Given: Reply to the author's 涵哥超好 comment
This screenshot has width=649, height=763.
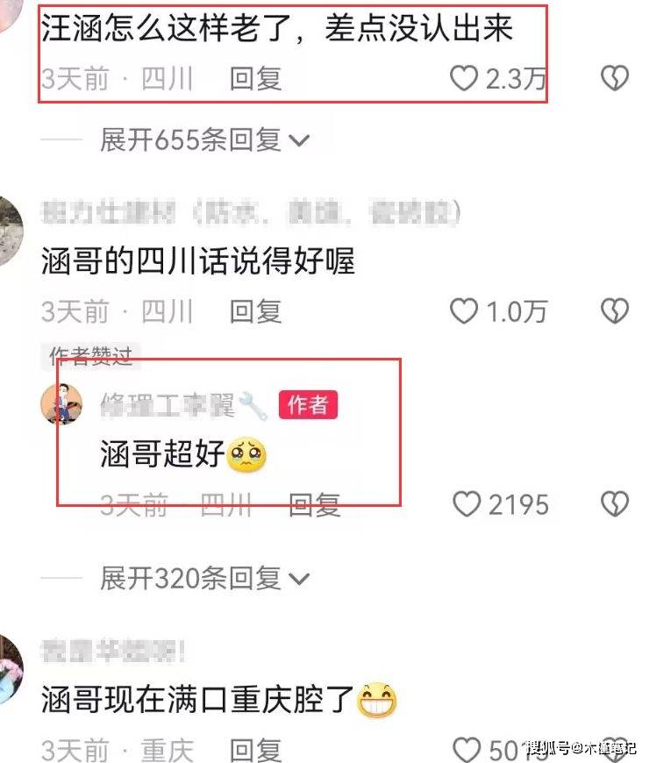Looking at the screenshot, I should coord(314,504).
